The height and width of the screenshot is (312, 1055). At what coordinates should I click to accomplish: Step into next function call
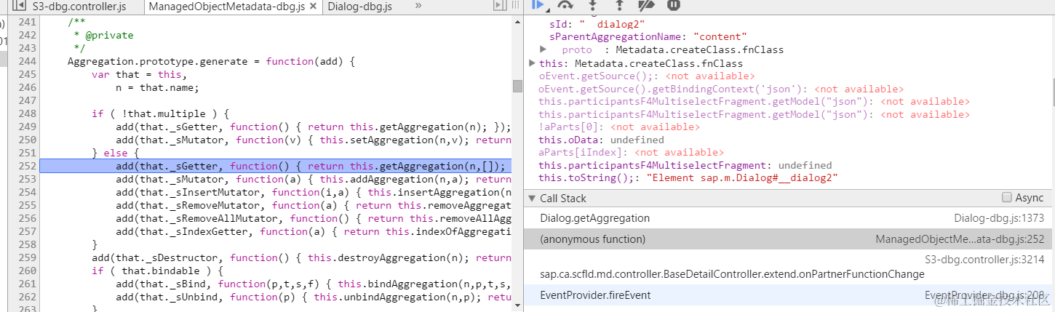coord(592,5)
